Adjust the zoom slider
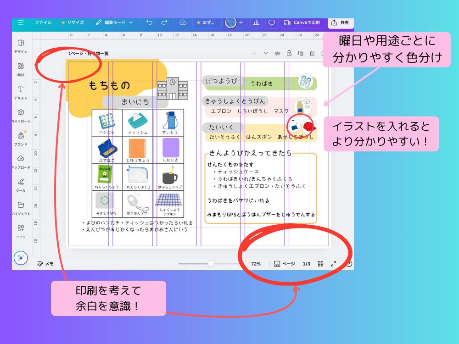This screenshot has height=344, width=459. tap(211, 264)
